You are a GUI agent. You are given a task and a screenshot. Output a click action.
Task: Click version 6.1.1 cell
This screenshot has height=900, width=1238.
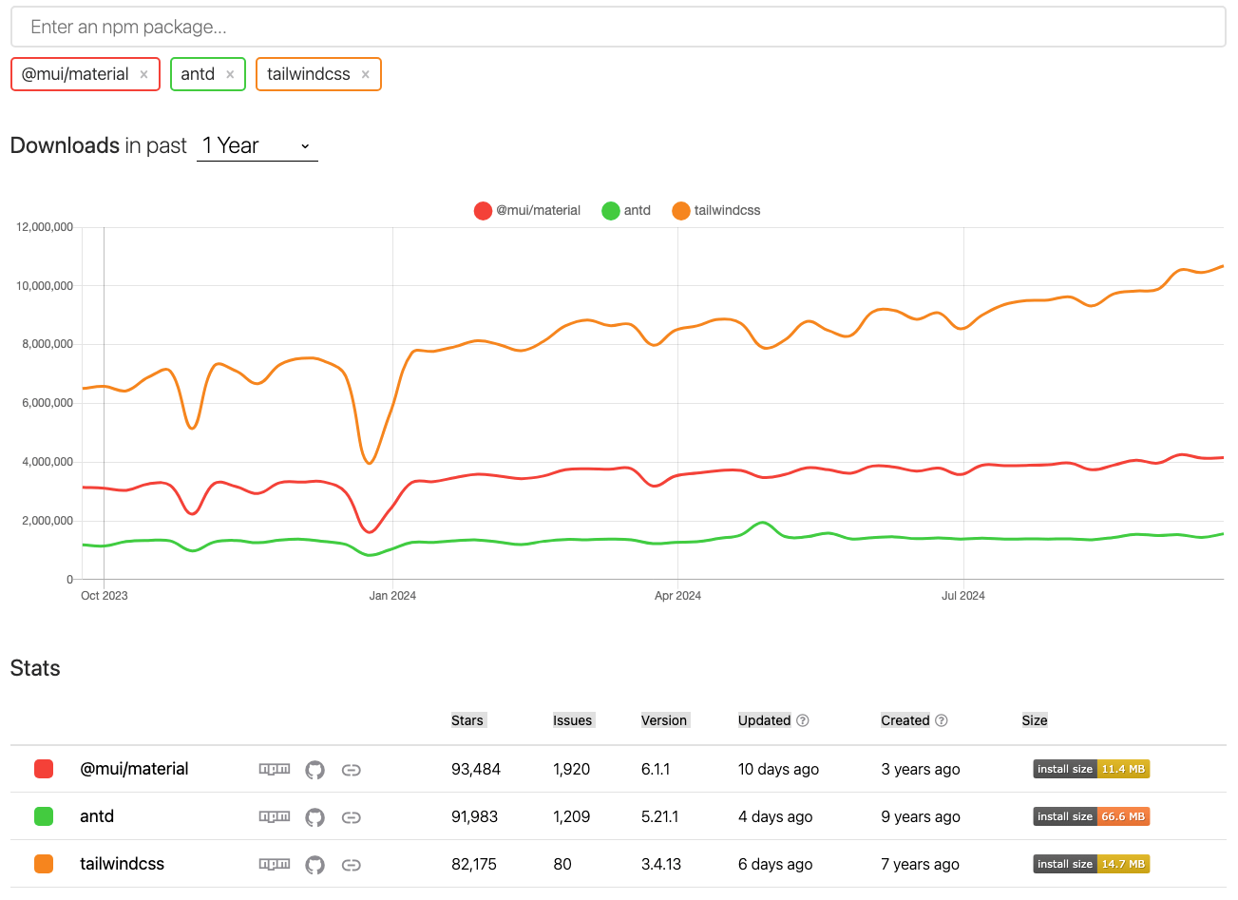656,769
